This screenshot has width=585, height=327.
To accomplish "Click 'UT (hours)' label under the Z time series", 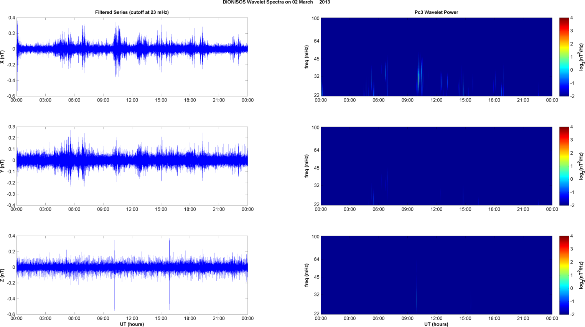I will [x=132, y=324].
